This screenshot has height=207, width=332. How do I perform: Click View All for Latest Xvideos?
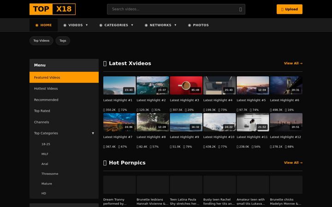pyautogui.click(x=293, y=63)
